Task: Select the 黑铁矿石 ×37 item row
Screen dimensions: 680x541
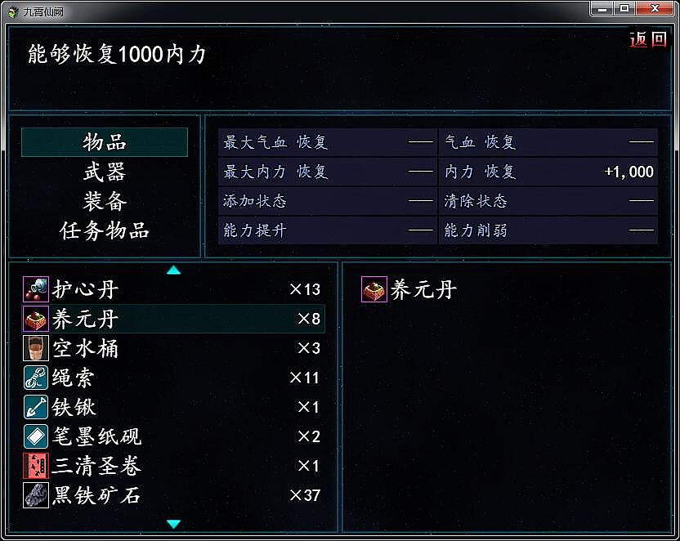Action: (172, 495)
